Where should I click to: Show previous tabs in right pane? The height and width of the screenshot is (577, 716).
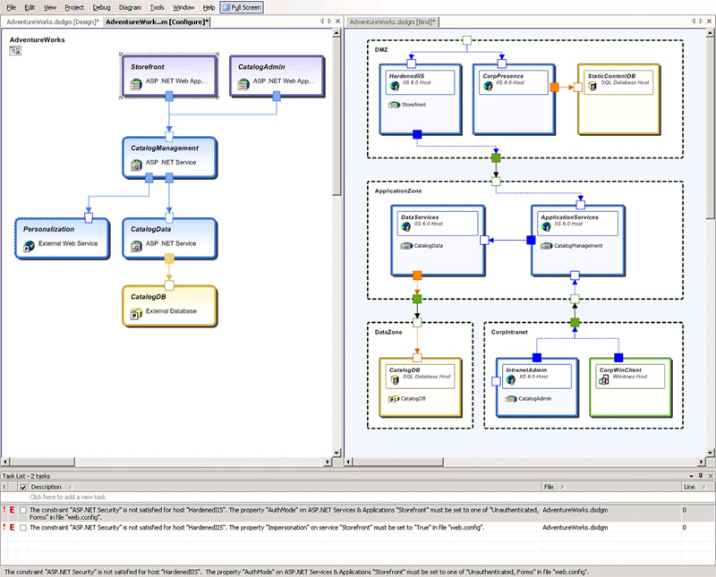pyautogui.click(x=693, y=21)
